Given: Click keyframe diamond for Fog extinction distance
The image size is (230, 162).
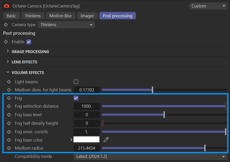Looking at the screenshot, I should click(9, 106).
